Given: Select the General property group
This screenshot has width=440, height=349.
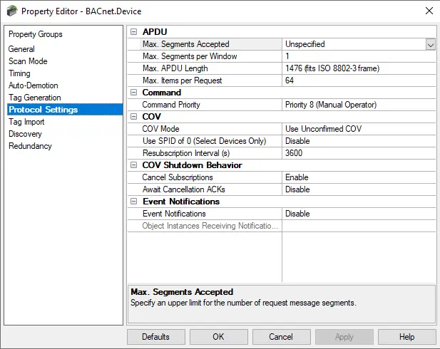Looking at the screenshot, I should pyautogui.click(x=21, y=49).
